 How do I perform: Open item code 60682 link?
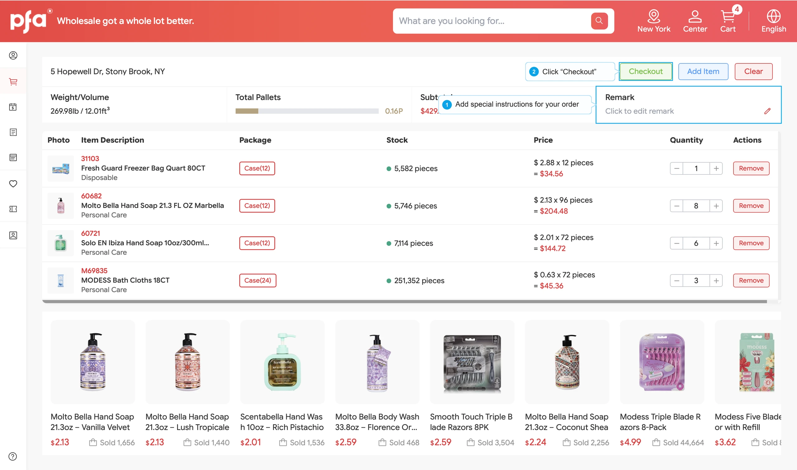91,196
